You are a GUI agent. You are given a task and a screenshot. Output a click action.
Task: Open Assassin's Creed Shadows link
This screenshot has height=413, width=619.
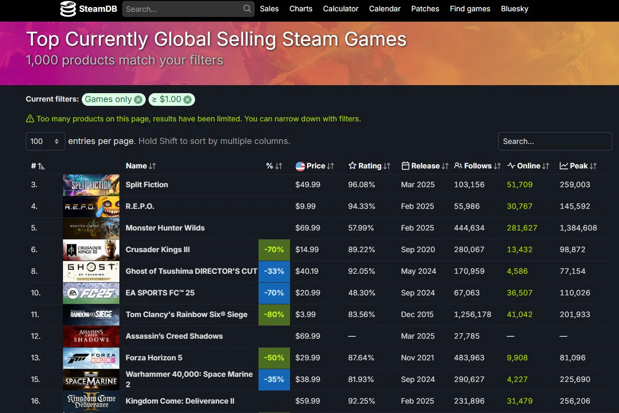pyautogui.click(x=174, y=336)
